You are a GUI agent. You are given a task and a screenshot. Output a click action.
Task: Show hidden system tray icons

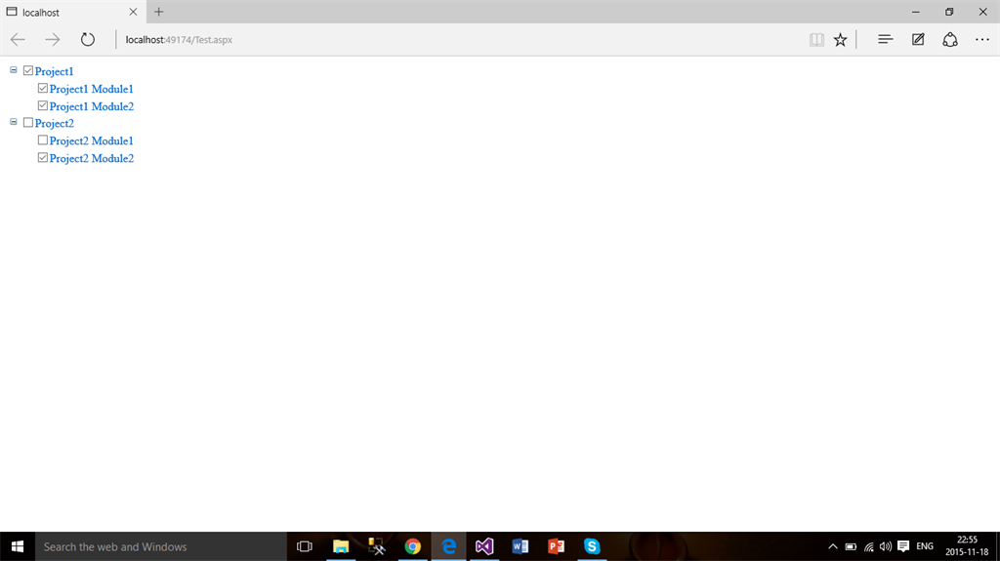(833, 546)
